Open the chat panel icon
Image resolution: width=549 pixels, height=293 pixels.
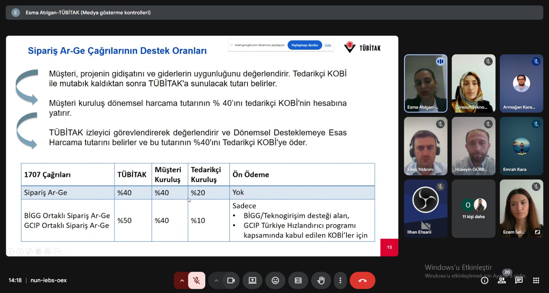(x=519, y=281)
